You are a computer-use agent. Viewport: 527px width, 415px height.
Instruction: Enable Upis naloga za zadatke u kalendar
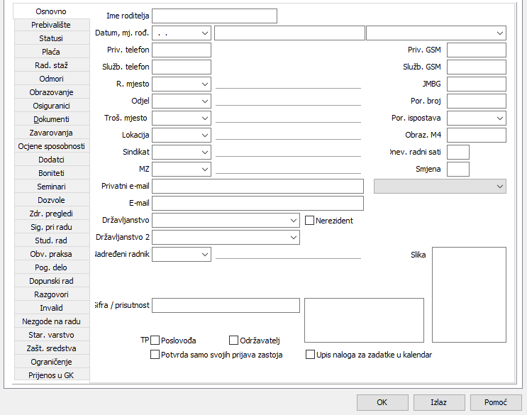(x=310, y=355)
